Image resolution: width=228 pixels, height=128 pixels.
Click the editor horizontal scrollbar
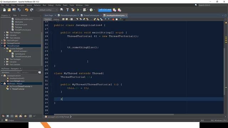point(114,114)
